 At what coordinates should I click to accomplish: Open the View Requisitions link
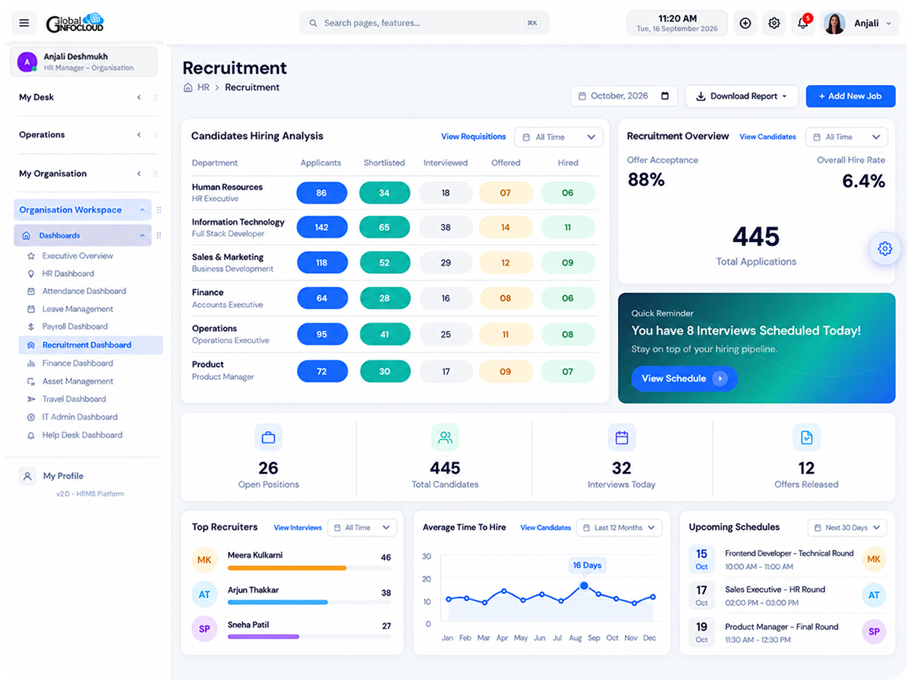[473, 137]
